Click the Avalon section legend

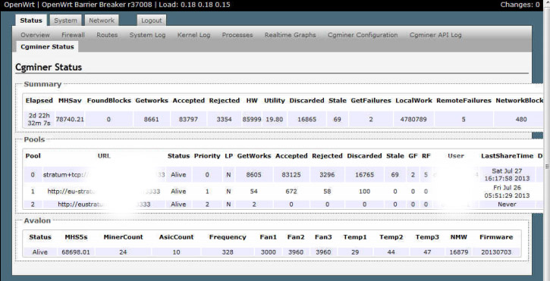[x=37, y=220]
